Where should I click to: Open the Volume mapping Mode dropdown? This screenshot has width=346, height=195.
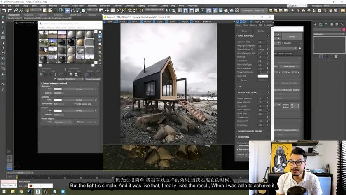[63, 122]
